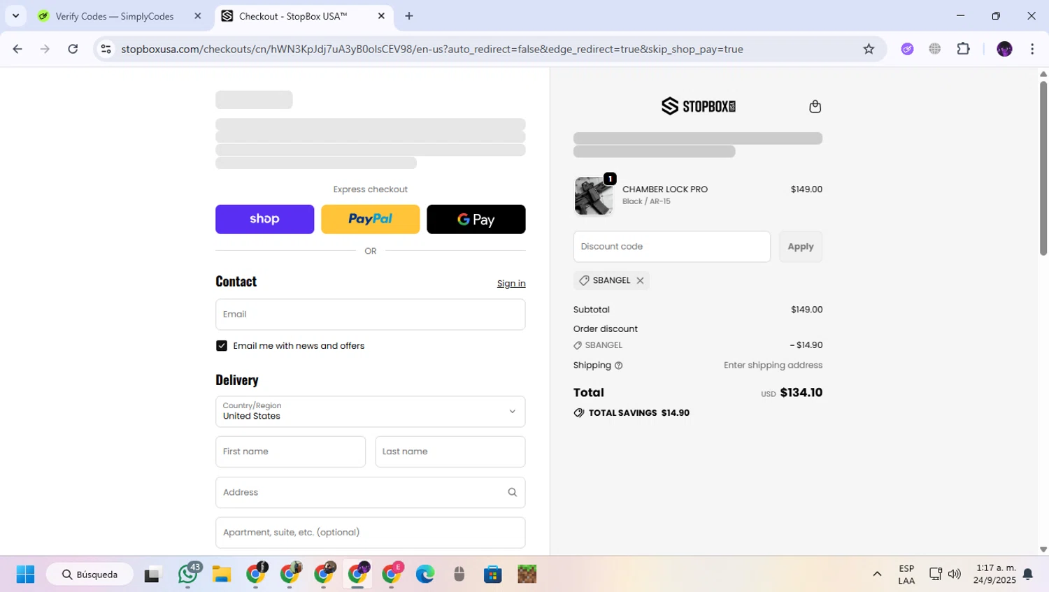
Task: Click the Address input field
Action: point(370,493)
